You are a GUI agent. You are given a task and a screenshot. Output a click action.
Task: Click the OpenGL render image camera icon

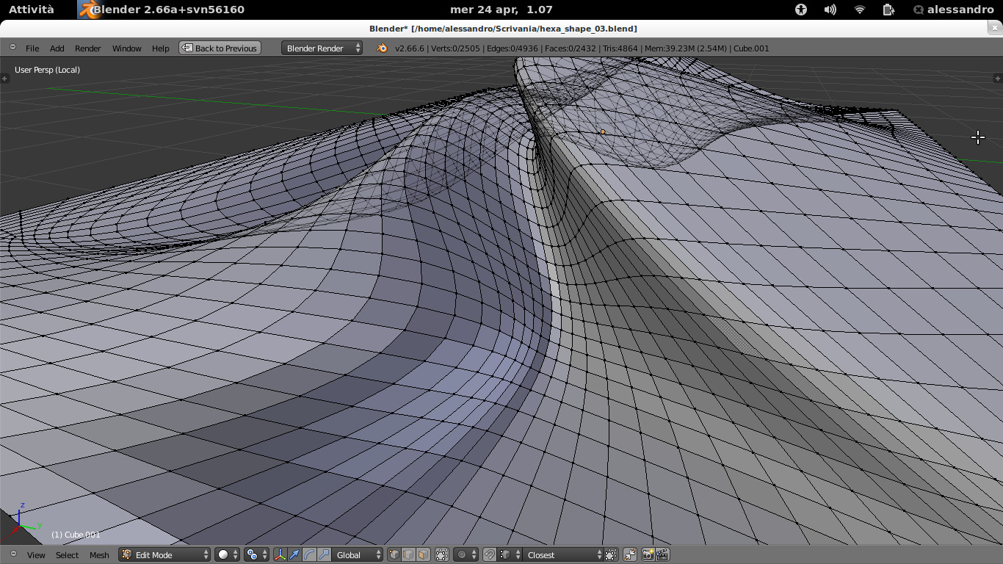point(648,555)
